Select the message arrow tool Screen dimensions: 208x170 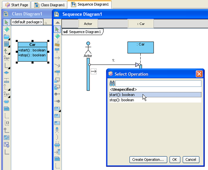pyautogui.click(x=57, y=58)
